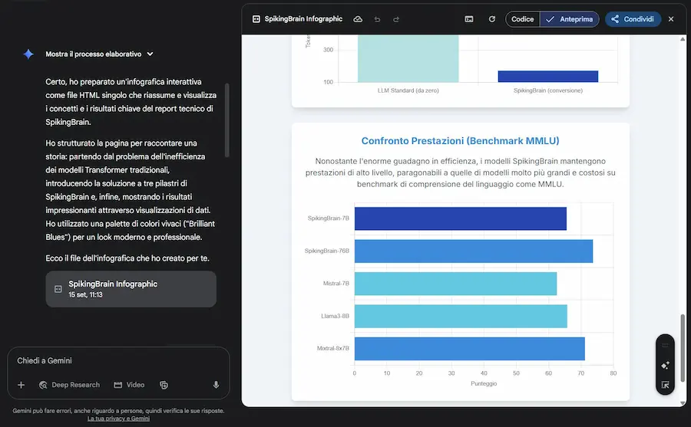Expand Mostra il processo elaborativo

tap(99, 54)
